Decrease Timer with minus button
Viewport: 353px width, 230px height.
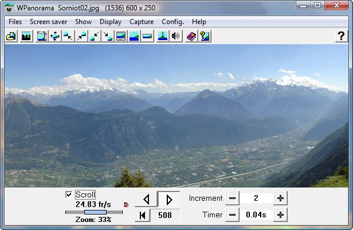point(232,215)
